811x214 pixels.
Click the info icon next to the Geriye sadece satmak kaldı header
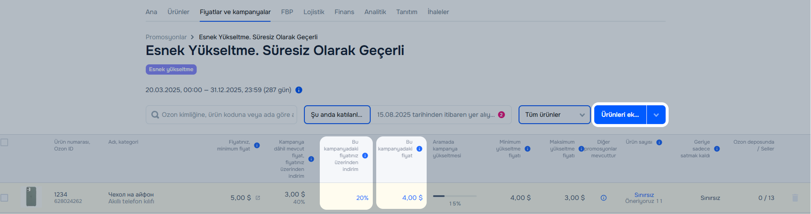717,149
